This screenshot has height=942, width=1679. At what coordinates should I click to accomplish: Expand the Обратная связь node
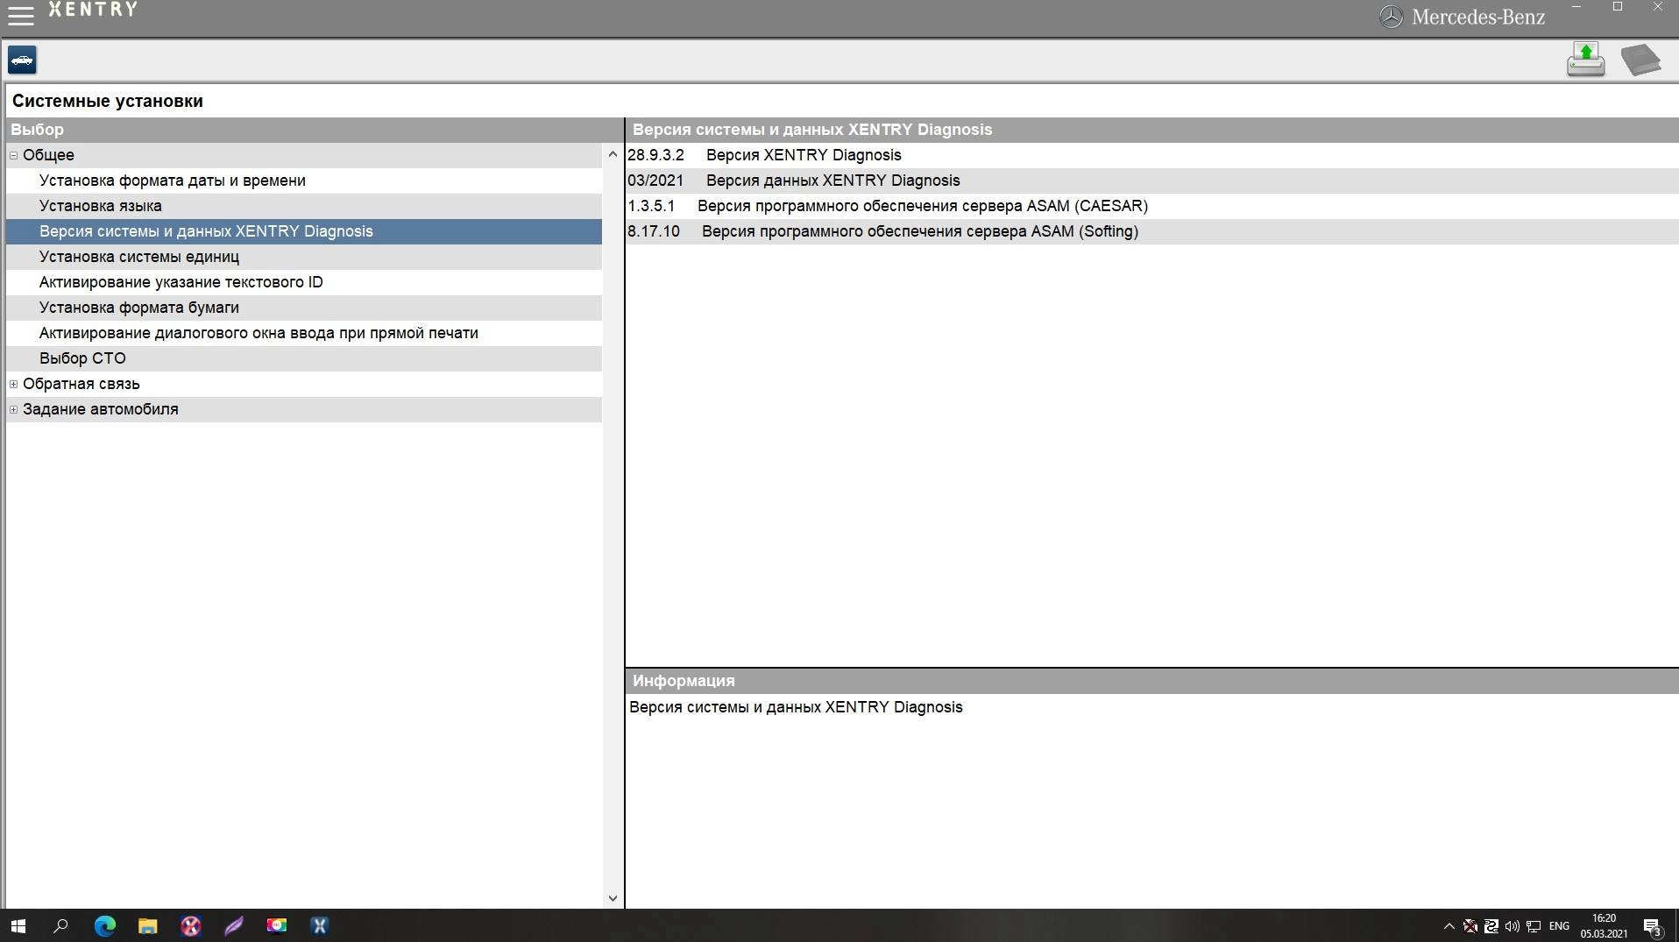tap(13, 384)
